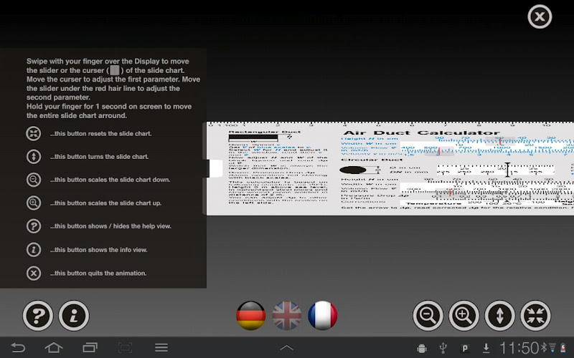Image resolution: width=574 pixels, height=358 pixels.
Task: Open the three-line menu button in the nav bar
Action: 161,347
